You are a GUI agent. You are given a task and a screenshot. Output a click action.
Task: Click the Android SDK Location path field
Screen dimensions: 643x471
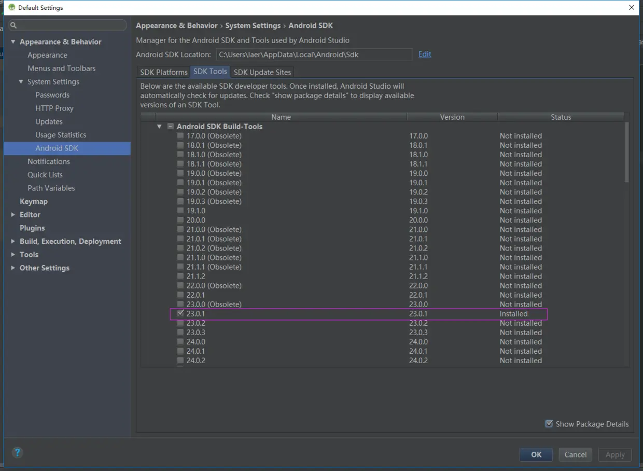click(314, 54)
